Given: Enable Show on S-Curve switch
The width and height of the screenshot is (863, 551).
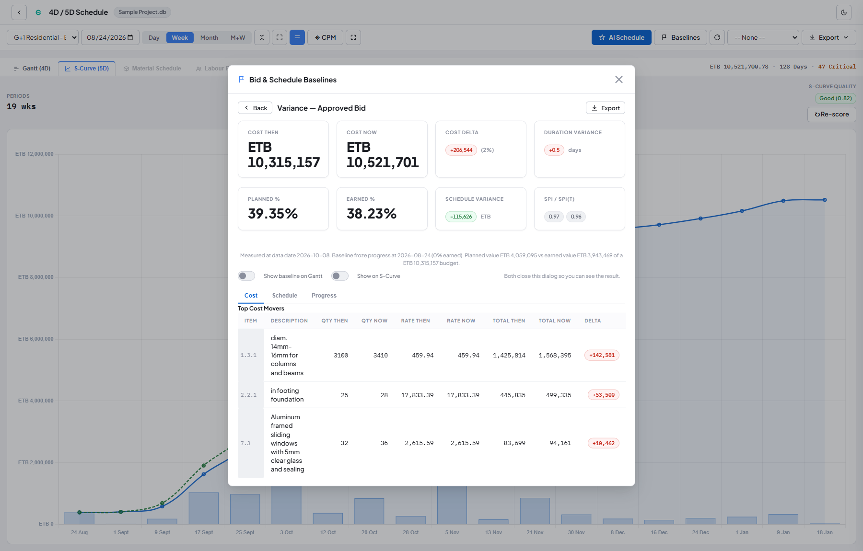Looking at the screenshot, I should 340,276.
